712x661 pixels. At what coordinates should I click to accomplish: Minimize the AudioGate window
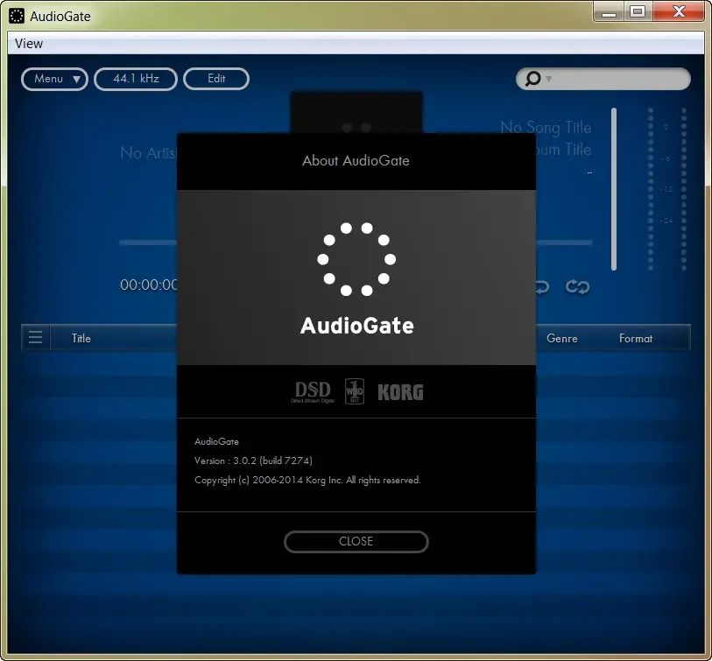click(609, 11)
